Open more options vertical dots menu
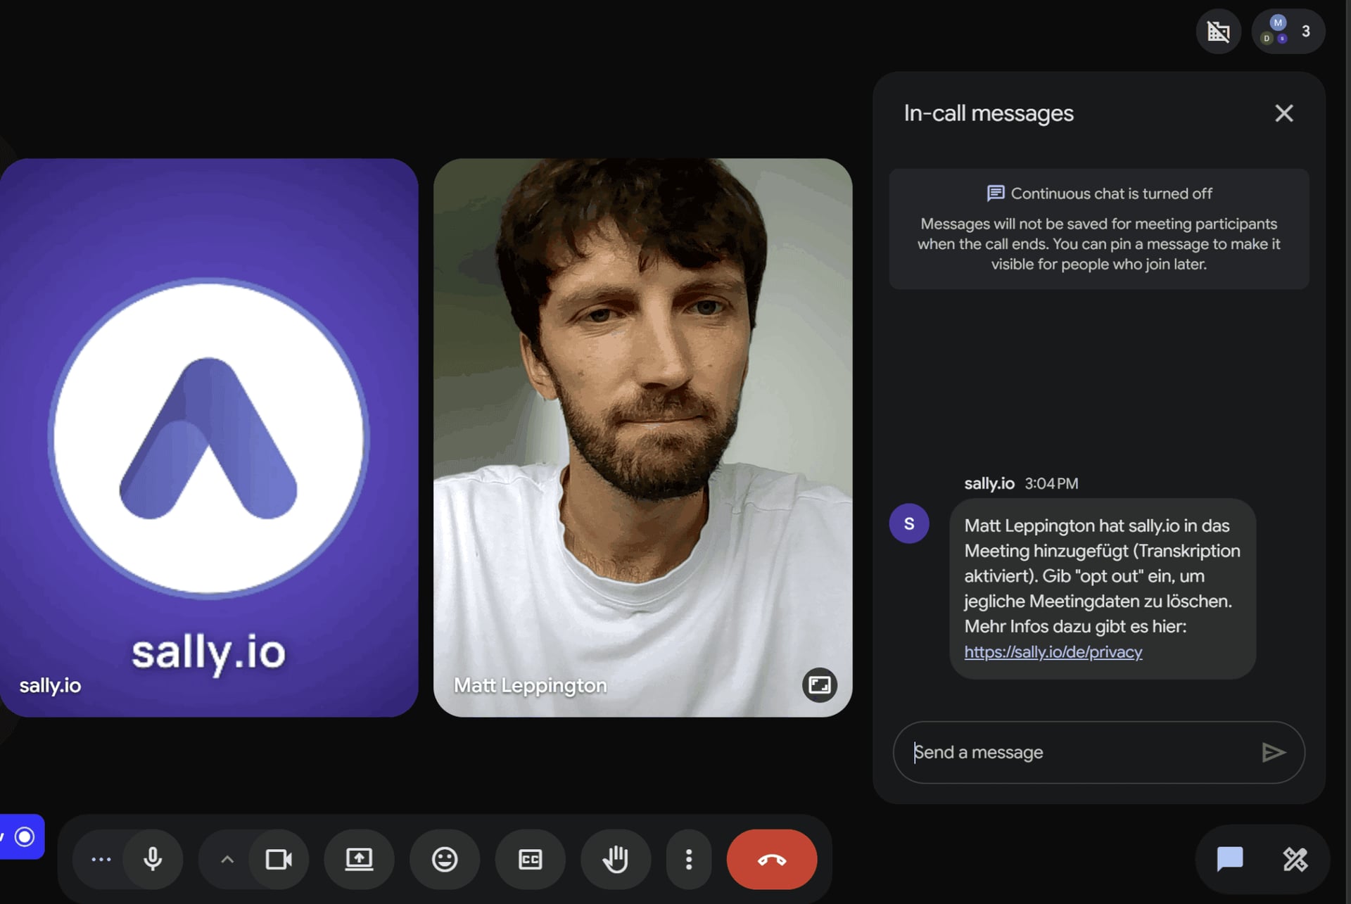The image size is (1351, 904). [x=689, y=859]
